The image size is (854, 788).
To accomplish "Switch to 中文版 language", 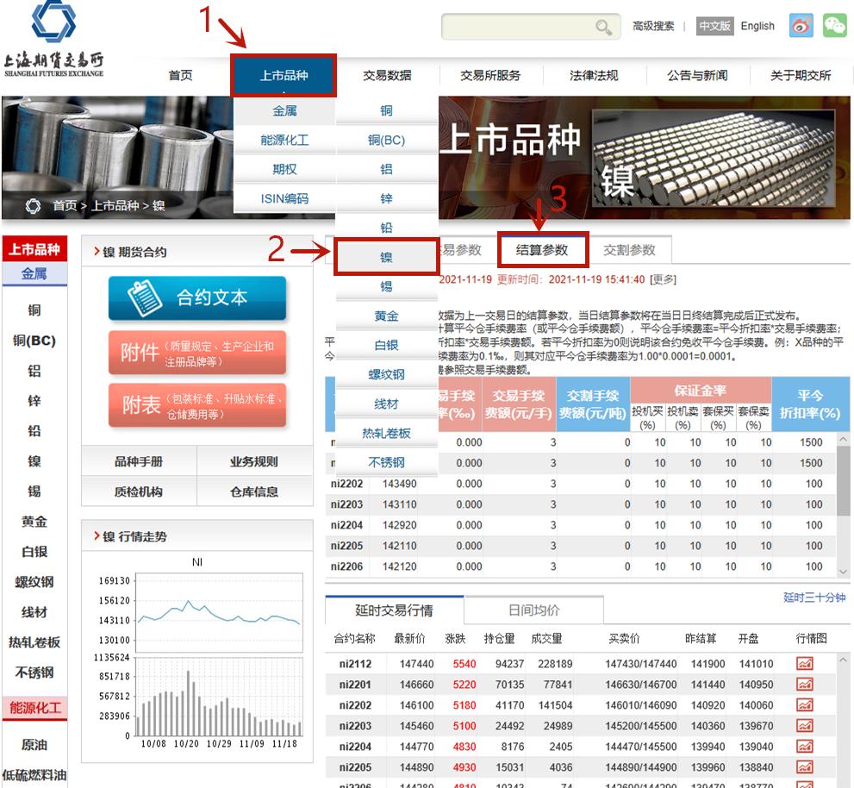I will tap(714, 26).
